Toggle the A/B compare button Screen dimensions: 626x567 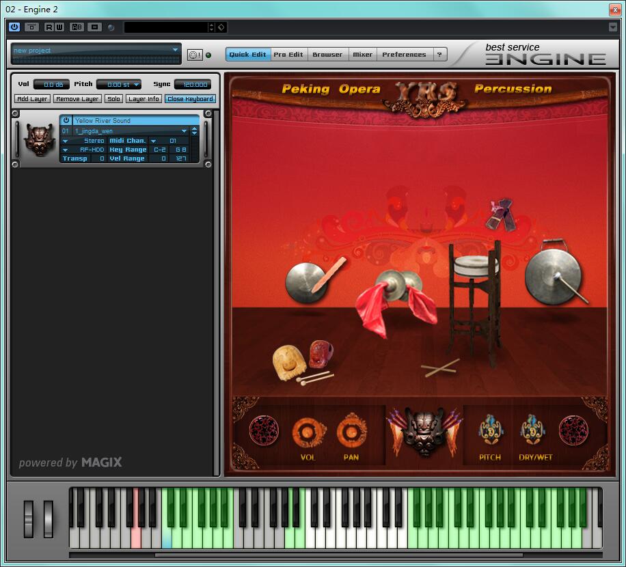pyautogui.click(x=77, y=27)
